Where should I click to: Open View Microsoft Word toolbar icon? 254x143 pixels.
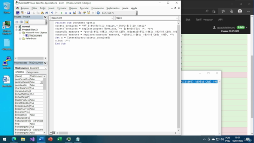coord(17,13)
